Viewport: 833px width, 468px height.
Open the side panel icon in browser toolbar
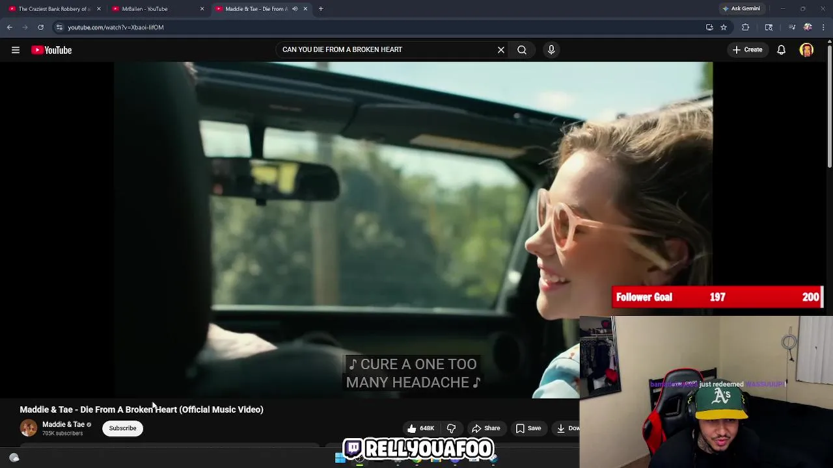769,27
